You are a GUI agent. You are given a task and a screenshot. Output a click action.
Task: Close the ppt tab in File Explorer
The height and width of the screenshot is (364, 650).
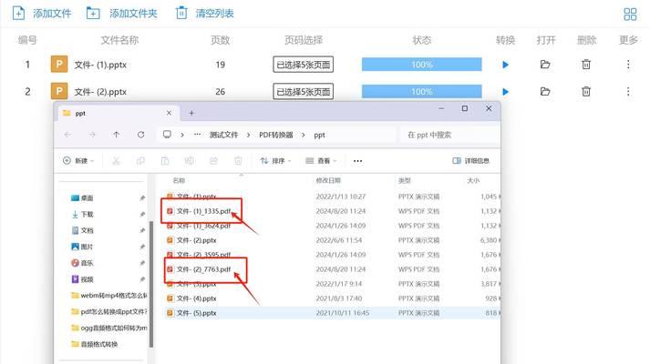[x=169, y=113]
